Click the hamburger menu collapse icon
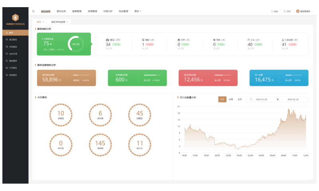 tap(33, 12)
